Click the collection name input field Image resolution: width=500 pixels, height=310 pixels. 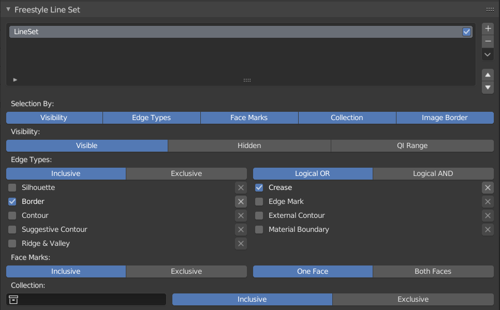pyautogui.click(x=93, y=299)
